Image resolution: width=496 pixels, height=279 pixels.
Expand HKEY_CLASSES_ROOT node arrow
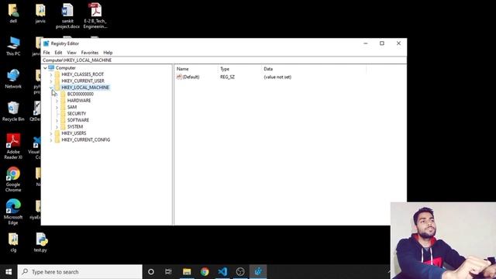pyautogui.click(x=51, y=74)
